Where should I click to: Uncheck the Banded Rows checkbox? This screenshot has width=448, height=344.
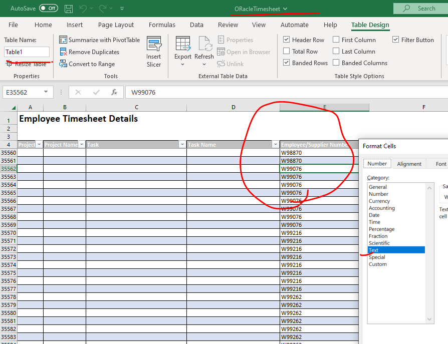coord(286,63)
